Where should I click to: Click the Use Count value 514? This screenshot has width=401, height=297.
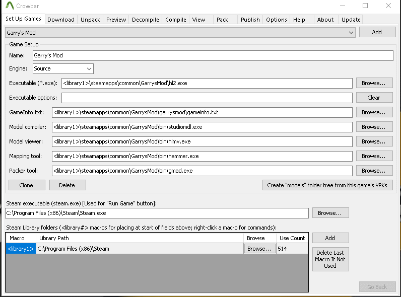292,249
